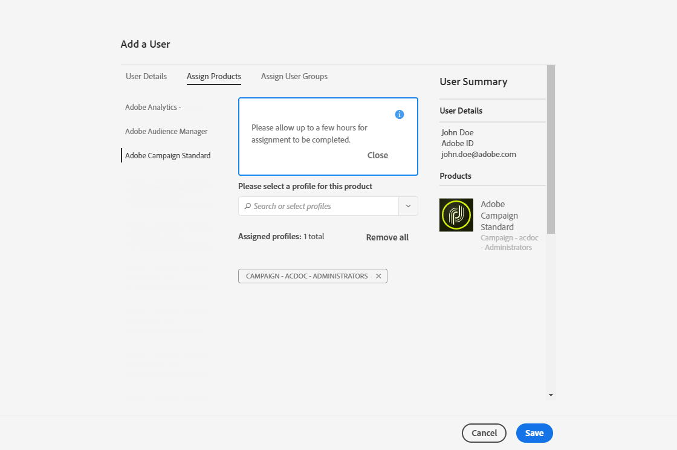Select Adobe Analytics in the product list
This screenshot has height=450, width=677.
click(x=153, y=107)
